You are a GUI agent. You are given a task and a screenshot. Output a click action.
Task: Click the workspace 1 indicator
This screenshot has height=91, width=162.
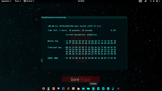coord(140,1)
